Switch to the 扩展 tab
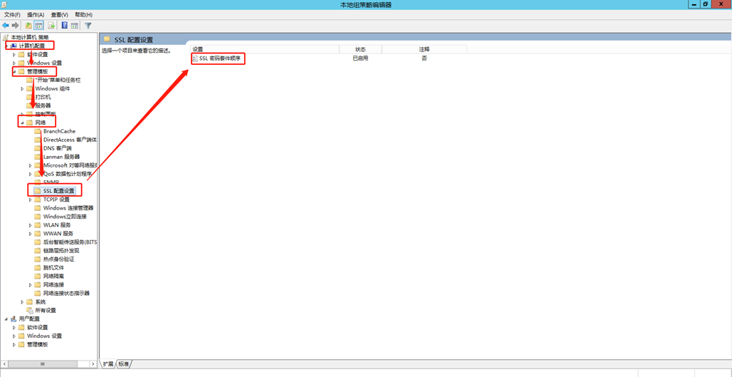 (x=108, y=364)
